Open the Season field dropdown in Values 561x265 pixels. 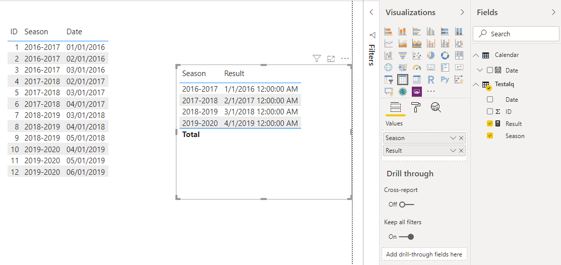pos(453,138)
